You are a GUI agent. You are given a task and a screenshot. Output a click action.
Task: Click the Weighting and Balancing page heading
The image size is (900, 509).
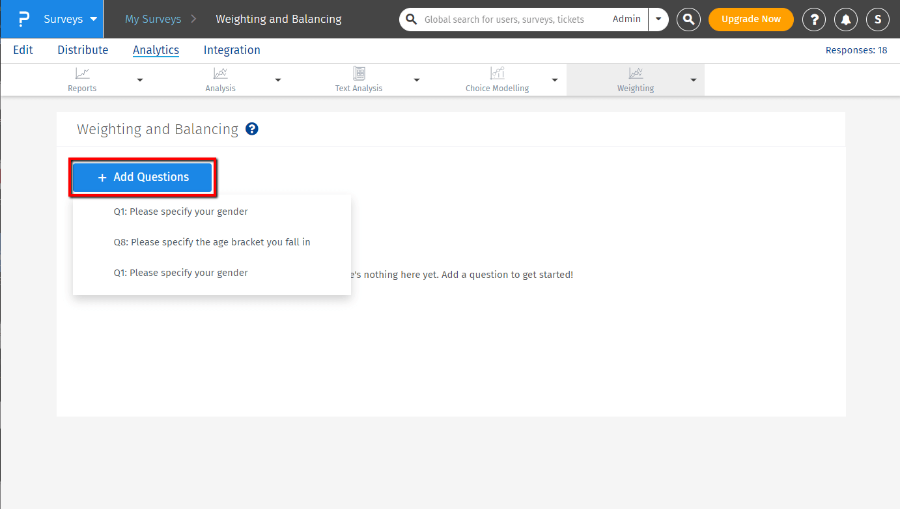[x=158, y=129]
